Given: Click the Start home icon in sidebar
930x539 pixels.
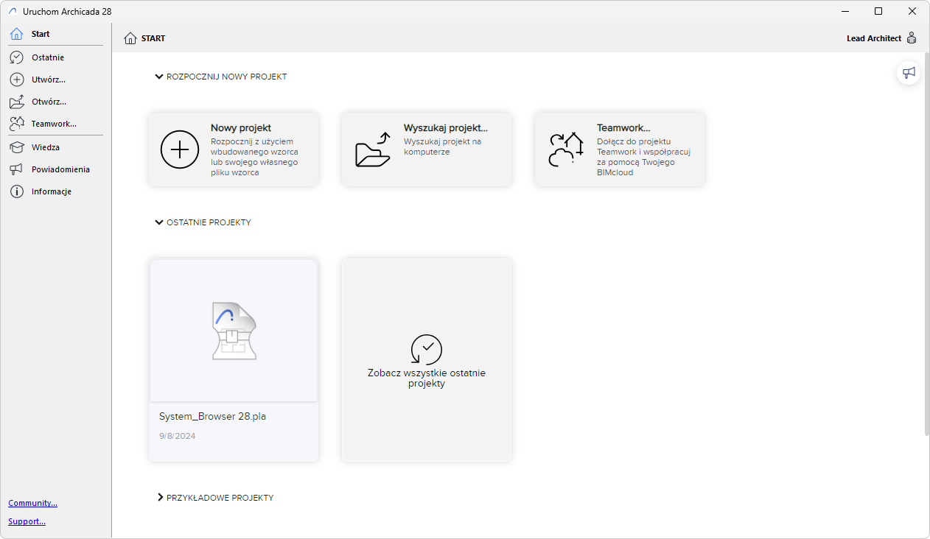Looking at the screenshot, I should point(16,34).
